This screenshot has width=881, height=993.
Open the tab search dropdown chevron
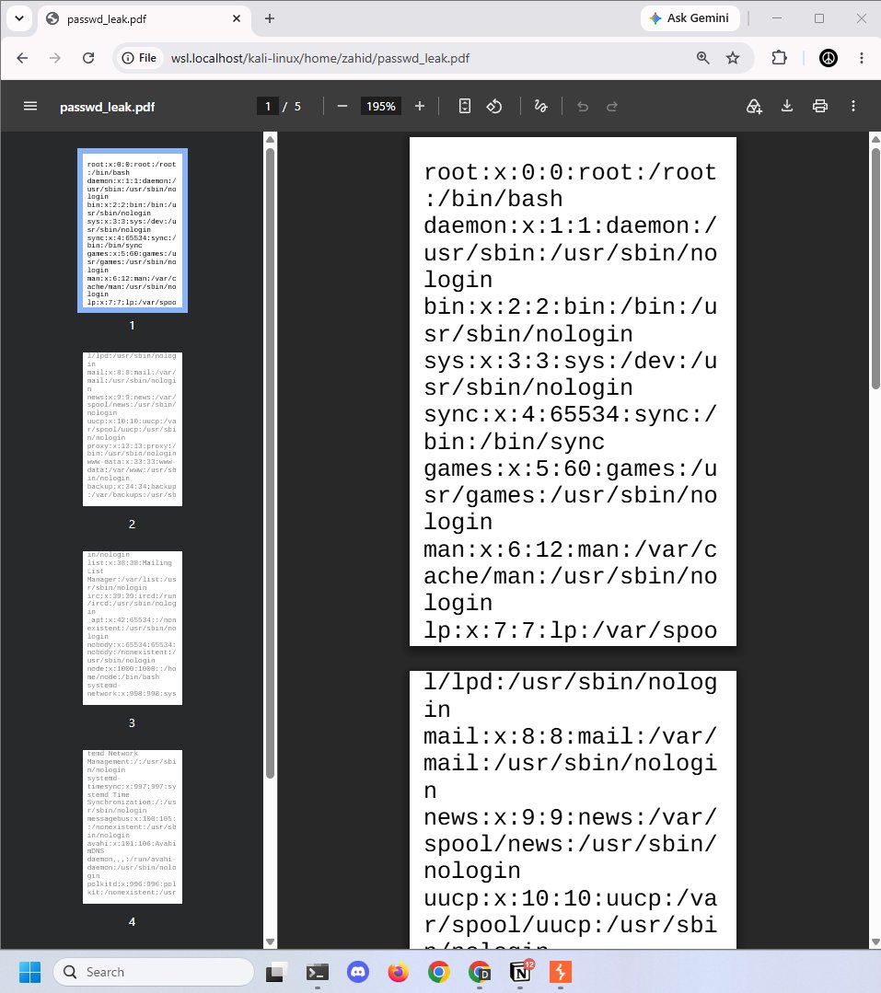click(x=19, y=18)
